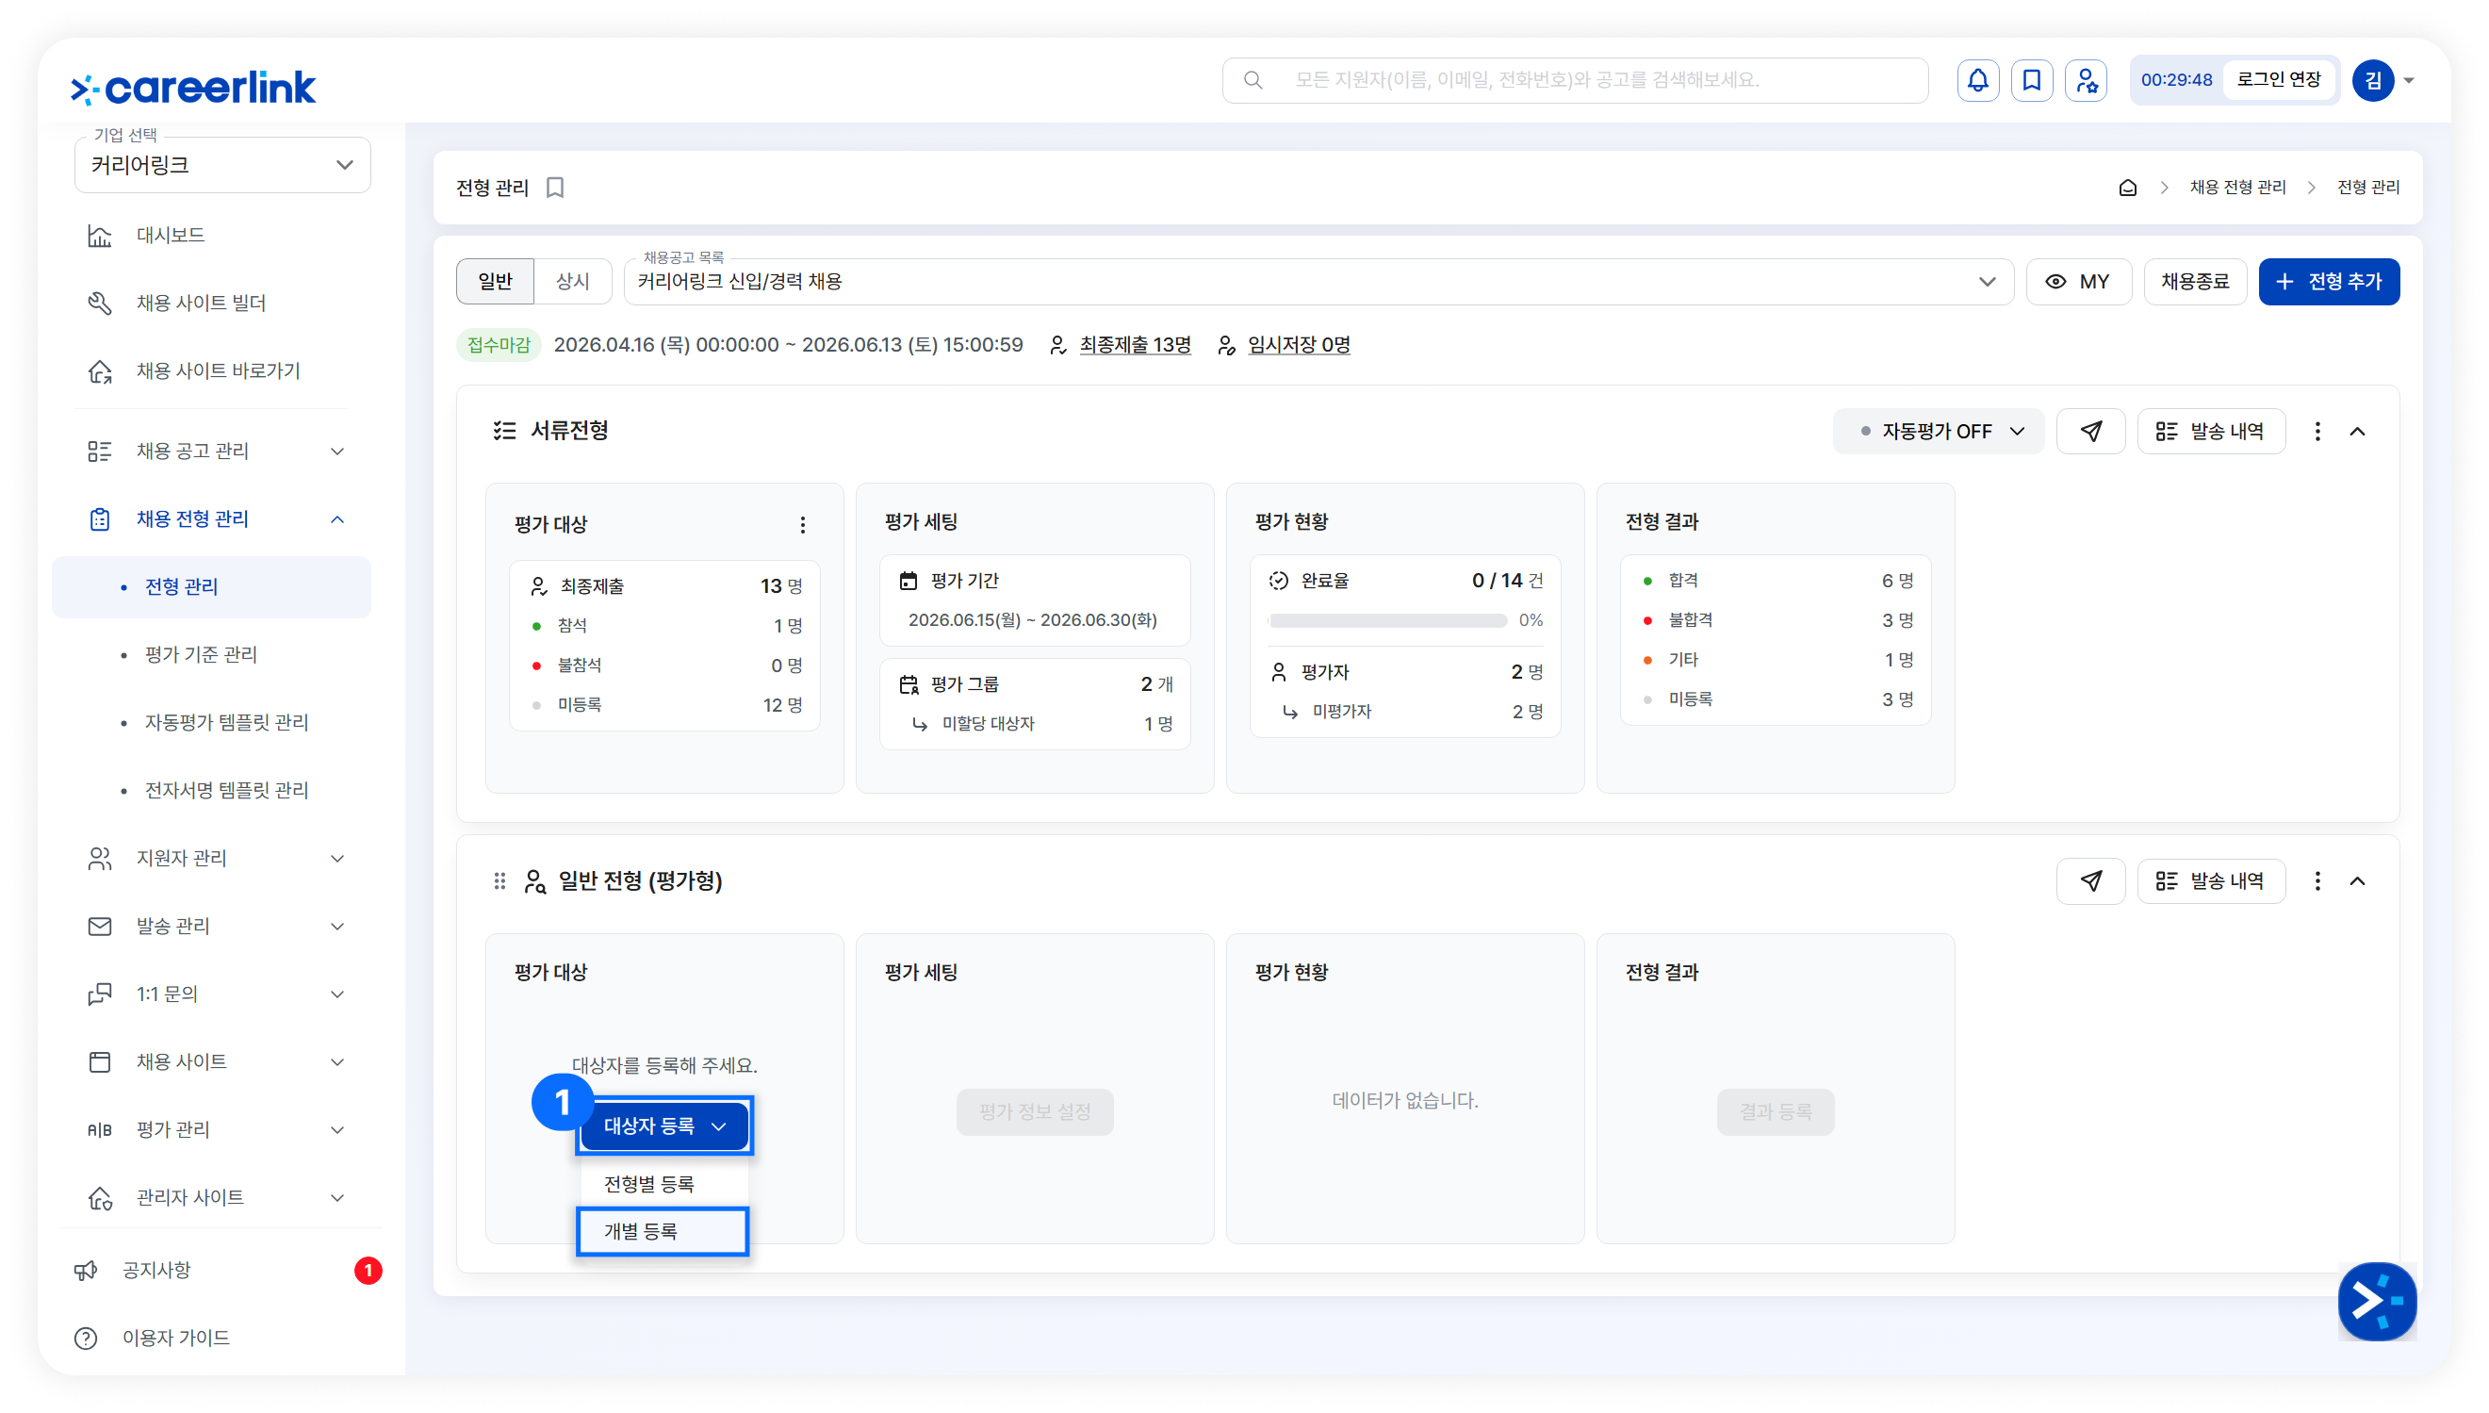Image resolution: width=2489 pixels, height=1413 pixels.
Task: Open the 채용공고 목록 dropdown
Action: 1318,282
